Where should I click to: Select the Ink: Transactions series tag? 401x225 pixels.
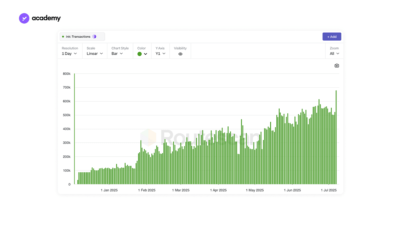click(82, 37)
